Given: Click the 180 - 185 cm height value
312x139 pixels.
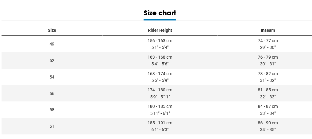Looking at the screenshot, I should tap(160, 107).
